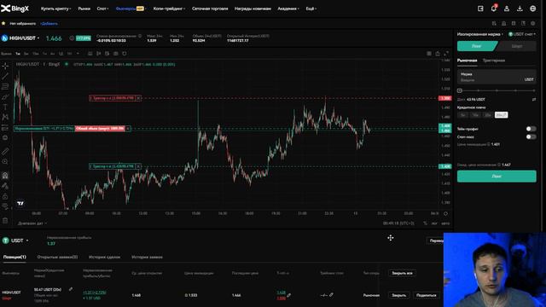This screenshot has height=307, width=546.
Task: Click the download app icon
Action: 520,9
